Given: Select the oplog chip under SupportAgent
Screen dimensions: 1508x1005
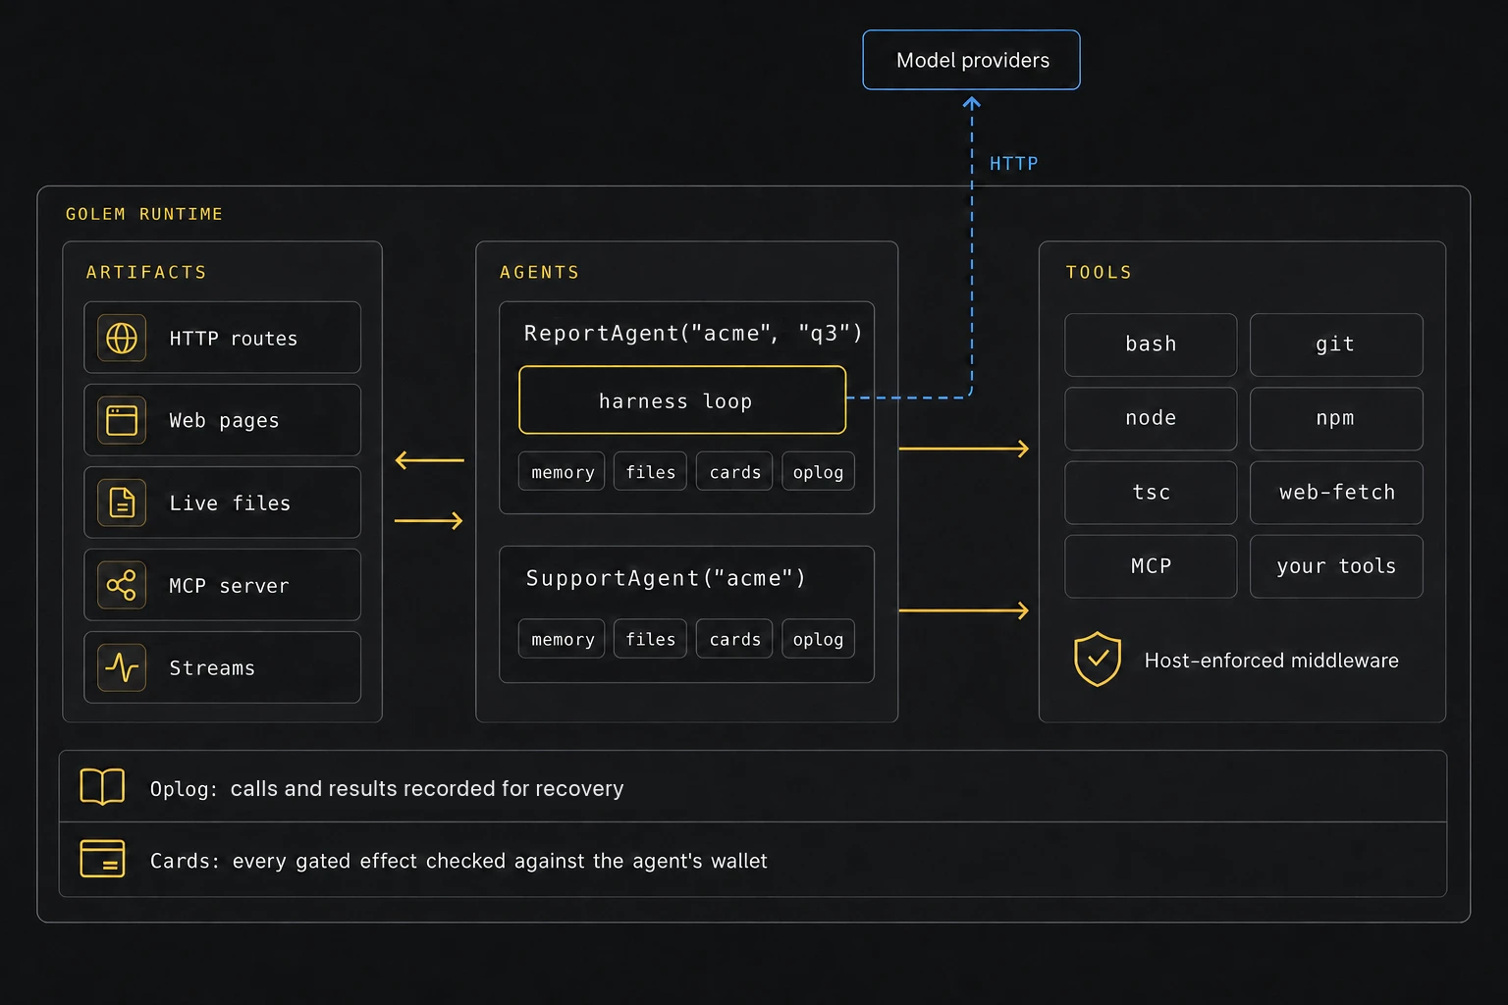Looking at the screenshot, I should pyautogui.click(x=818, y=639).
